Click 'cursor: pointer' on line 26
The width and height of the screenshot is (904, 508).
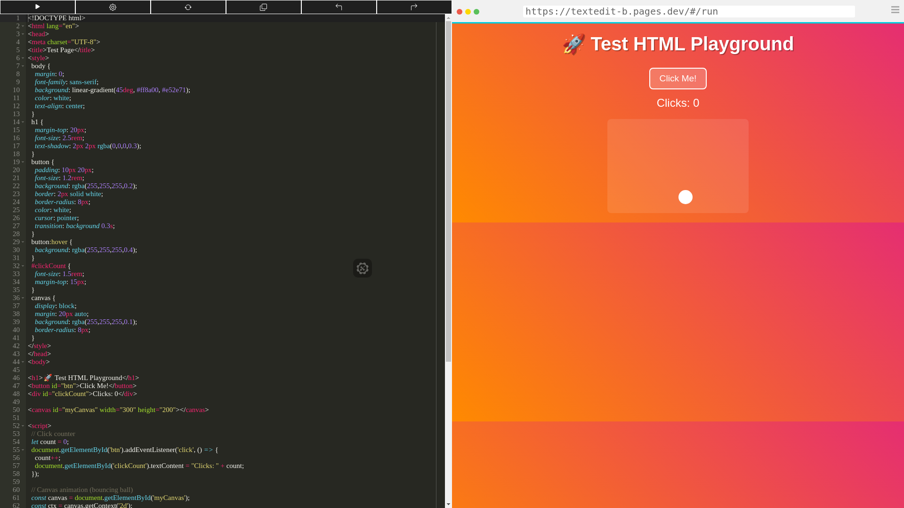56,218
